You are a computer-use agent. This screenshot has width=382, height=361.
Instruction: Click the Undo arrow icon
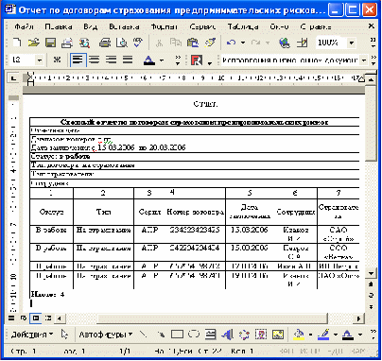231,43
